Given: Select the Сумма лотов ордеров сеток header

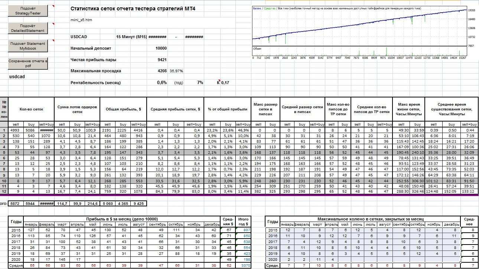Looking at the screenshot, I should pos(78,109).
